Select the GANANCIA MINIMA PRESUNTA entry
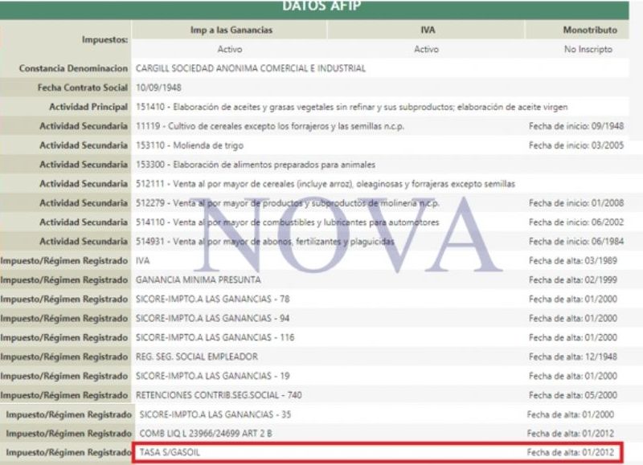Image resolution: width=643 pixels, height=465 pixels. (x=198, y=280)
